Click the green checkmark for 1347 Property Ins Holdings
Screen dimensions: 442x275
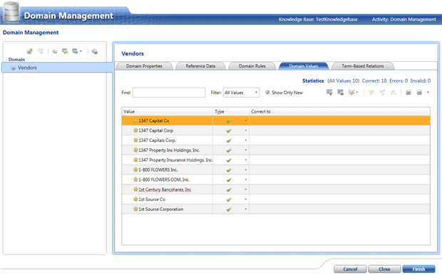point(229,150)
